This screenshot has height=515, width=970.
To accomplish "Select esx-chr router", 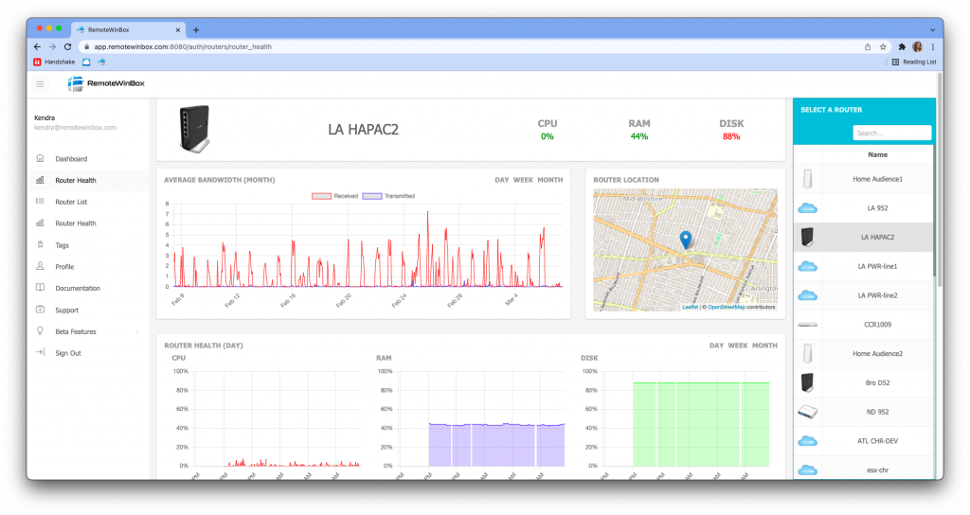I will (864, 468).
